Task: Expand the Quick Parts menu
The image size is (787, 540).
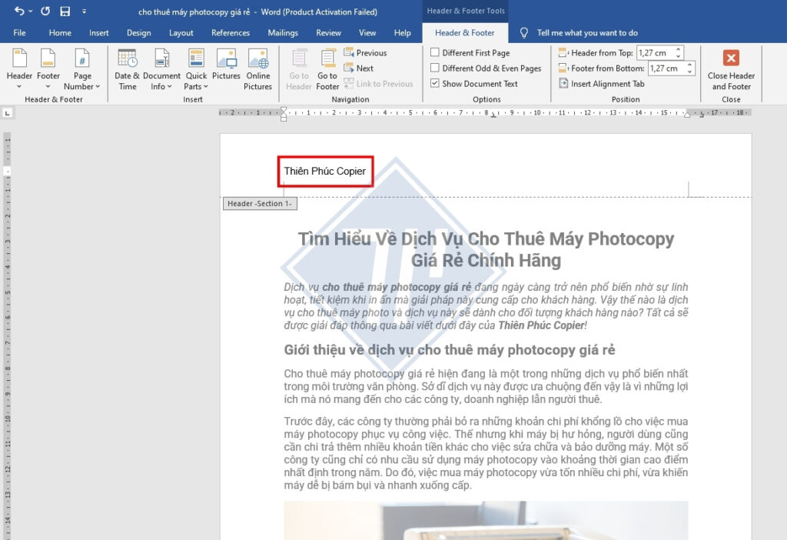Action: (x=196, y=69)
